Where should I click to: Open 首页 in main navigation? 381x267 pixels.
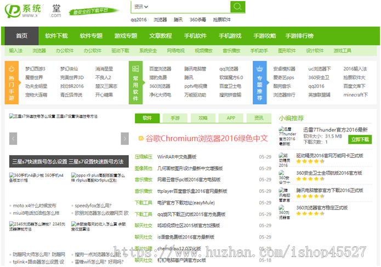click(21, 36)
